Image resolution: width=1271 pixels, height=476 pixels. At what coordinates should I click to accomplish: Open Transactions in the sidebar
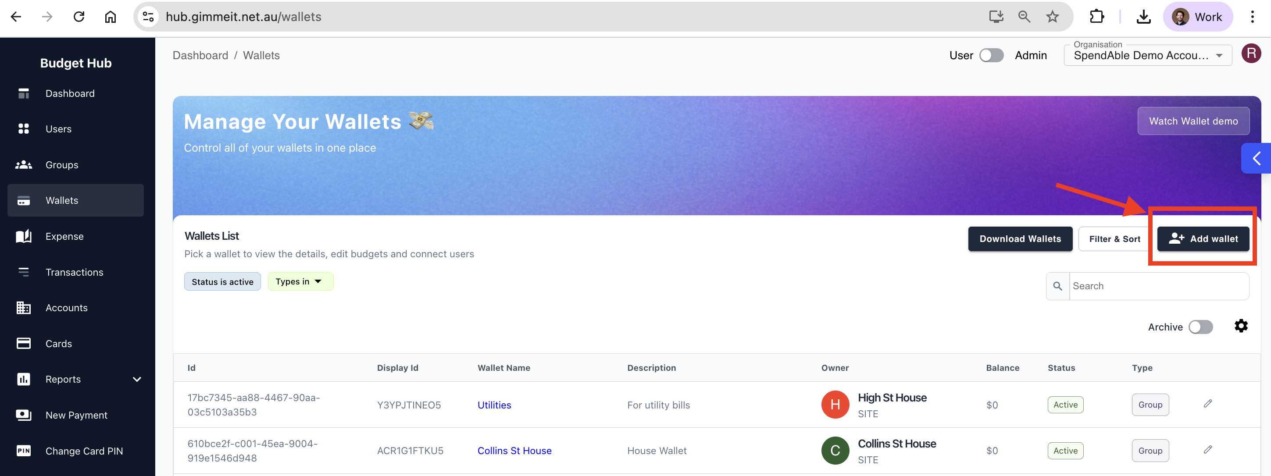pyautogui.click(x=74, y=272)
